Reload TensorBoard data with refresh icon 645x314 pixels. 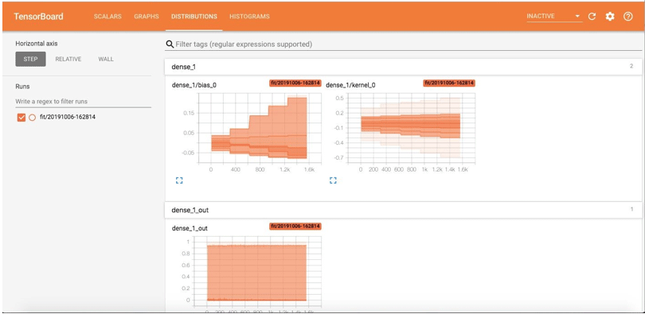pos(592,17)
